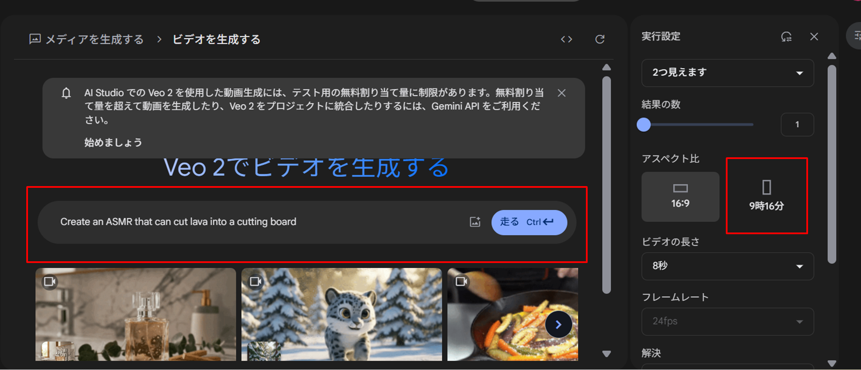Image resolution: width=861 pixels, height=370 pixels.
Task: Select the 16:9 aspect ratio option
Action: click(x=680, y=197)
